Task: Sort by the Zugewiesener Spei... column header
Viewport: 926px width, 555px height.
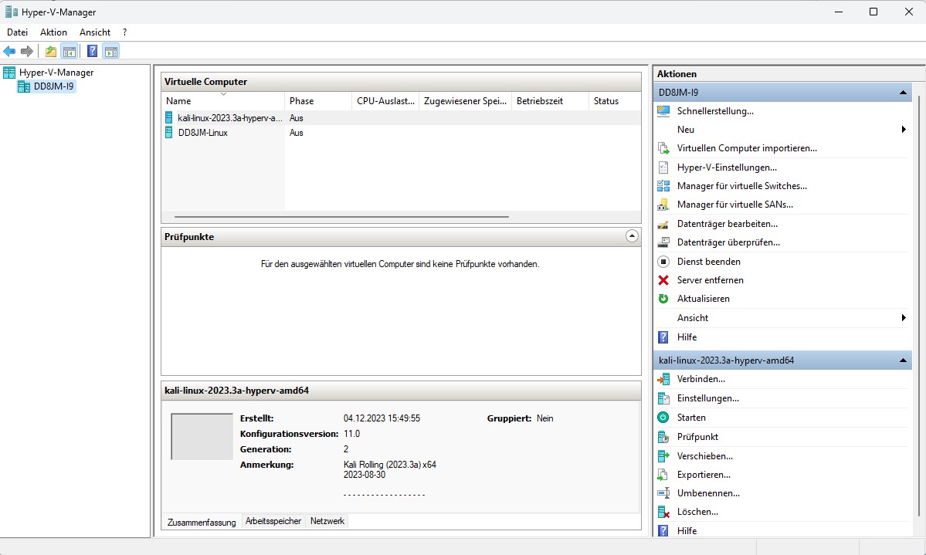Action: click(466, 101)
